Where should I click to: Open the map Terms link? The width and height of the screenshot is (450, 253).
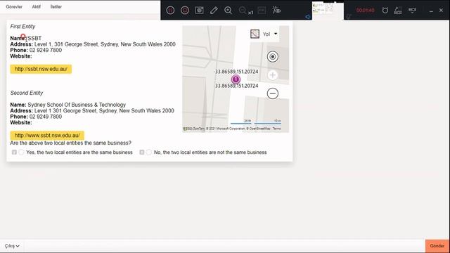tap(276, 129)
